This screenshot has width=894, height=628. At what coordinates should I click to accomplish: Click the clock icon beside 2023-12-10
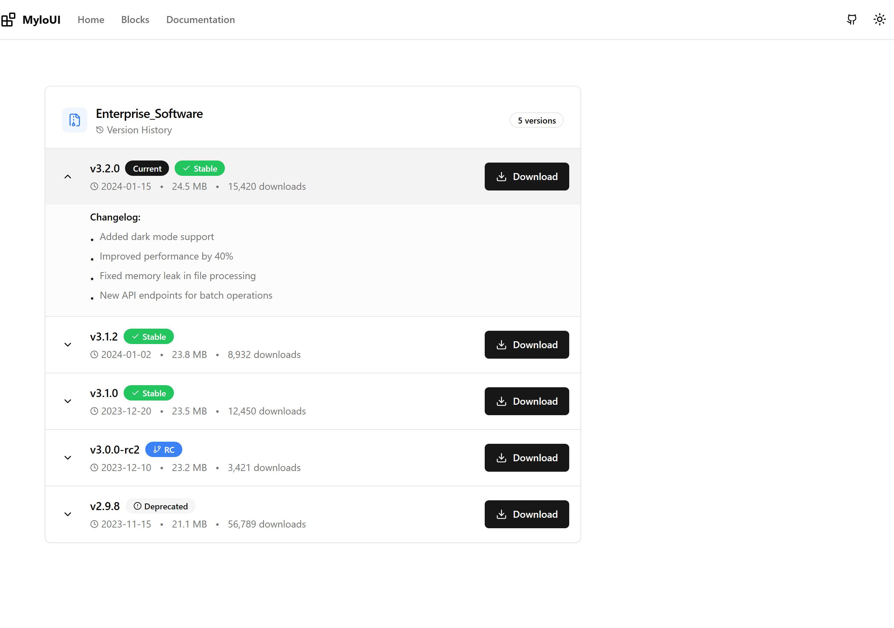point(94,467)
